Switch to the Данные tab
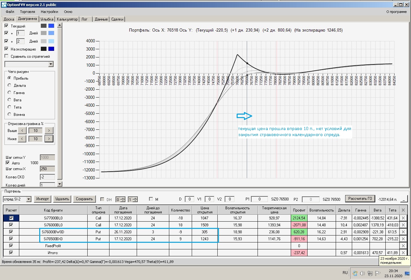411x280 pixels. (x=101, y=19)
